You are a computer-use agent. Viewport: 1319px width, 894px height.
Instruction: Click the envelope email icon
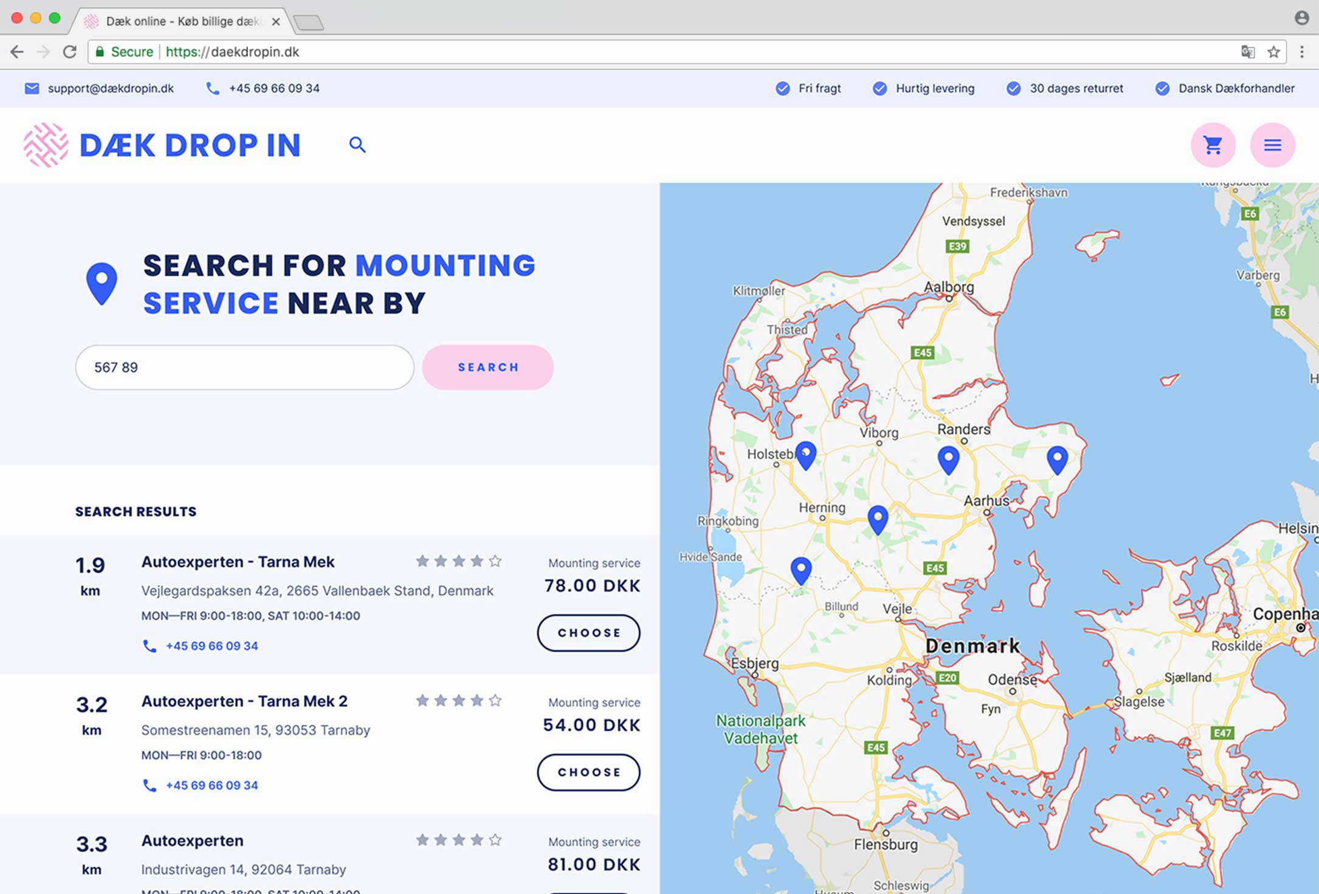tap(32, 89)
